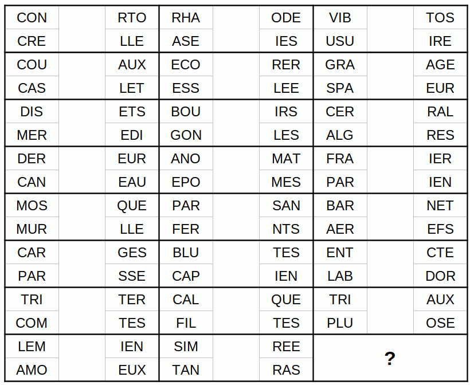Click the MAT cell
Image resolution: width=470 pixels, height=385 pixels.
(286, 159)
